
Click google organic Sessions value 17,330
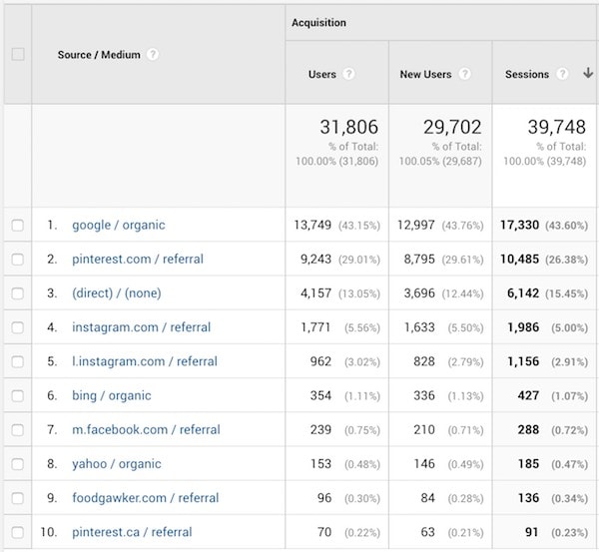[x=519, y=225]
